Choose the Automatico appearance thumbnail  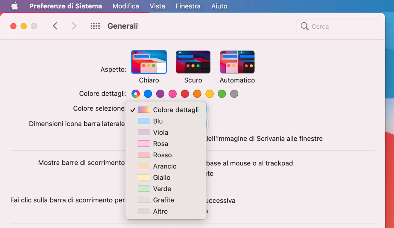[x=237, y=62]
